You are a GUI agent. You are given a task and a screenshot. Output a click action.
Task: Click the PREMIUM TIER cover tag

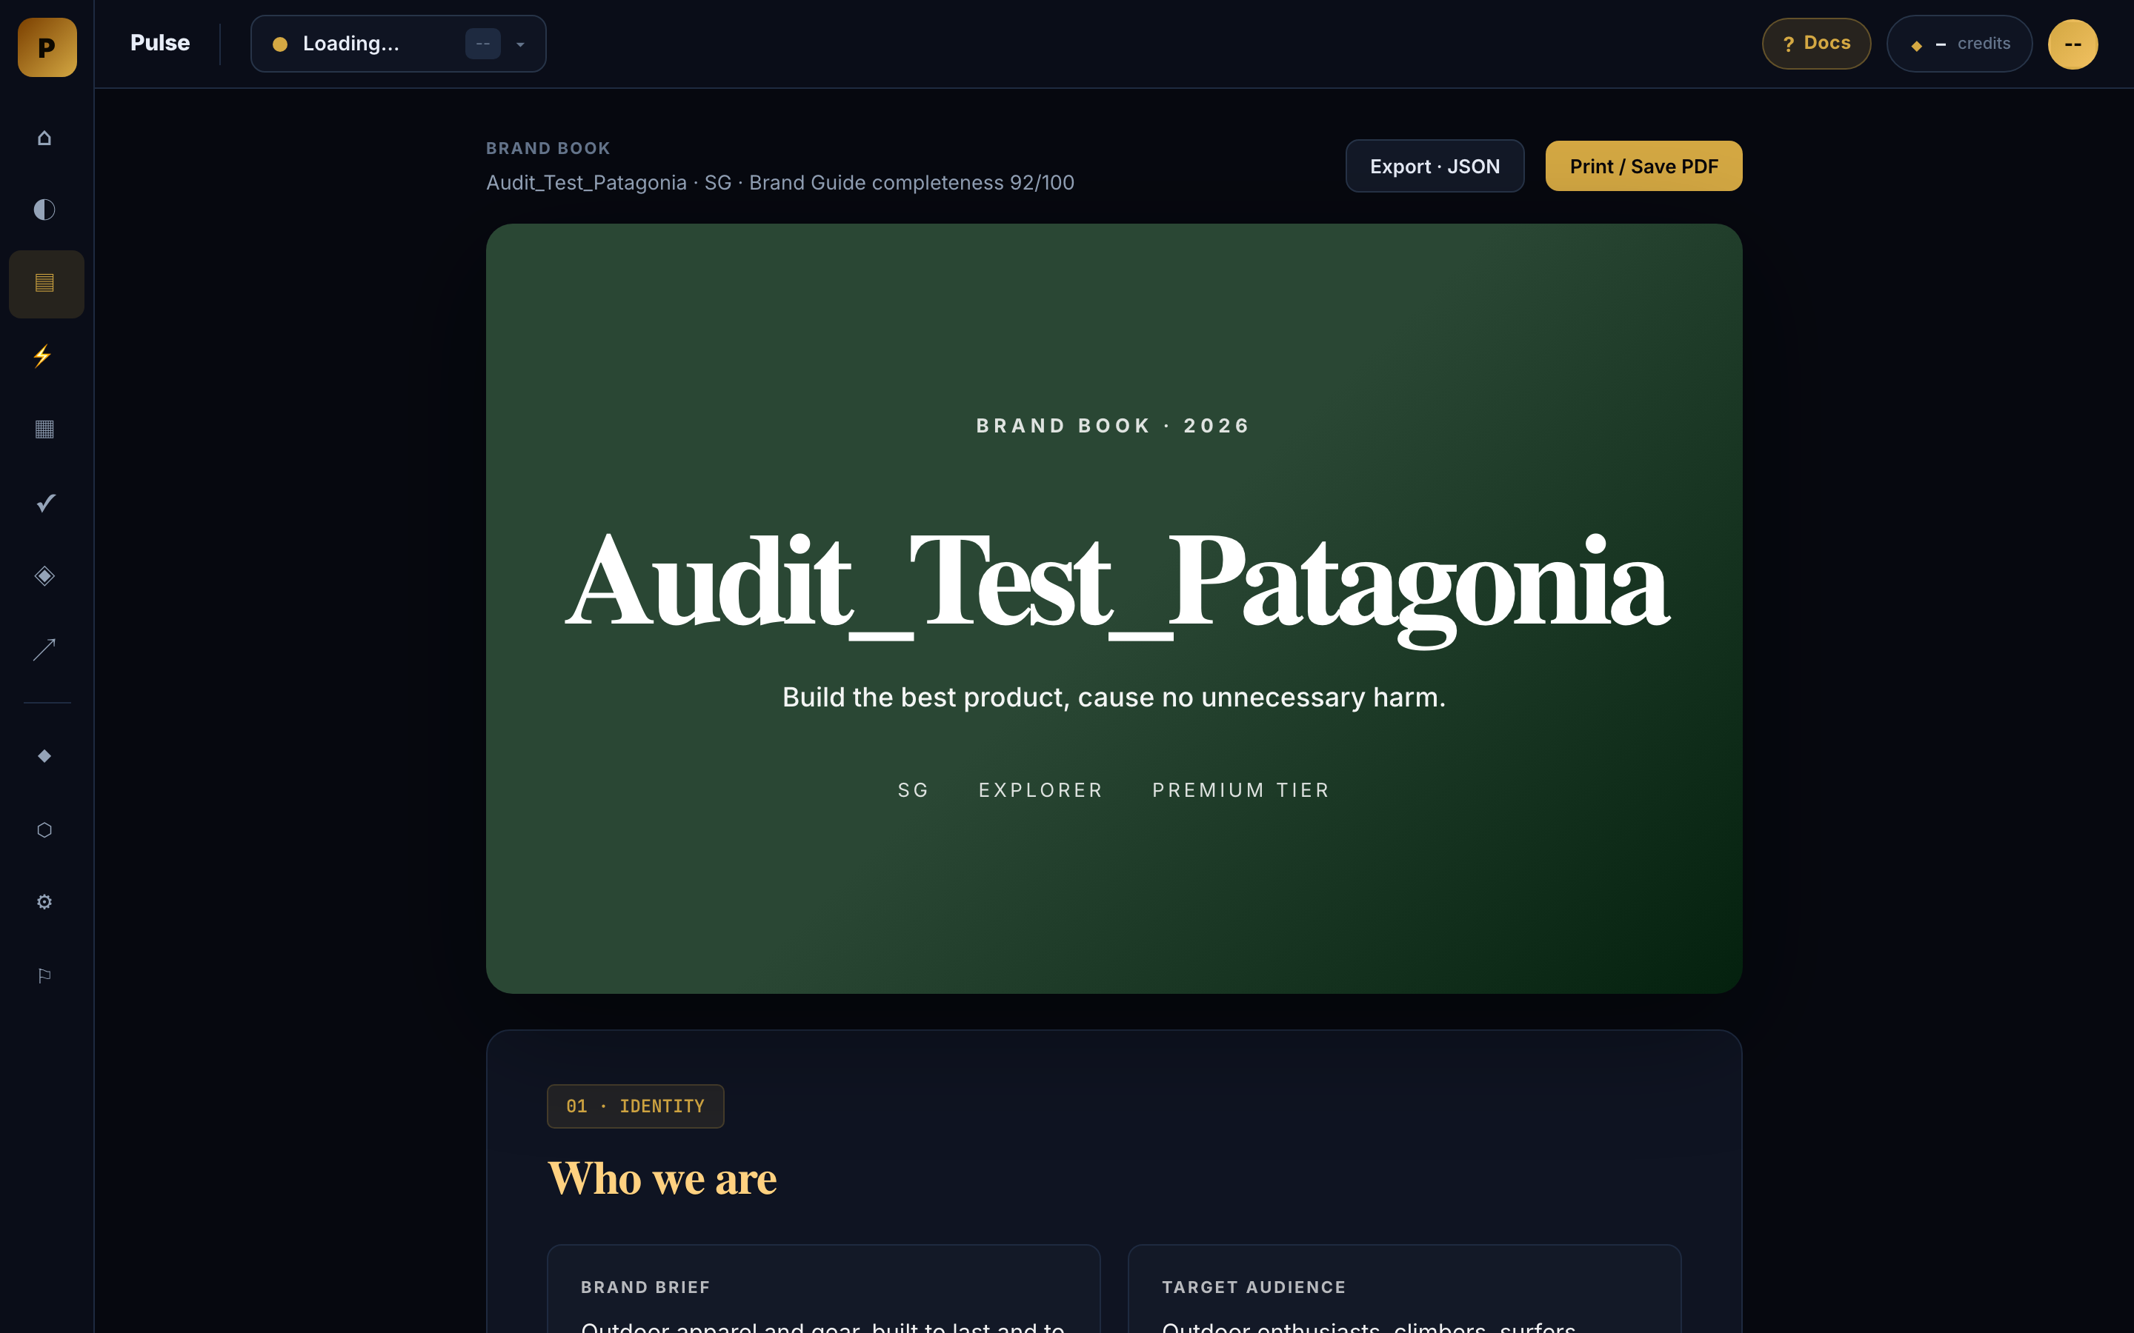tap(1240, 790)
